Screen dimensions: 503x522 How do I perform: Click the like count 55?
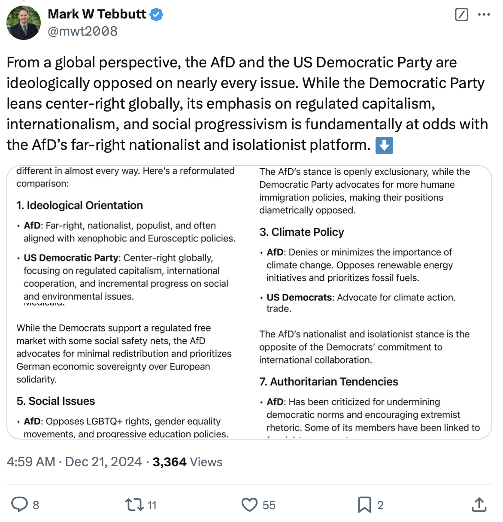click(x=269, y=505)
